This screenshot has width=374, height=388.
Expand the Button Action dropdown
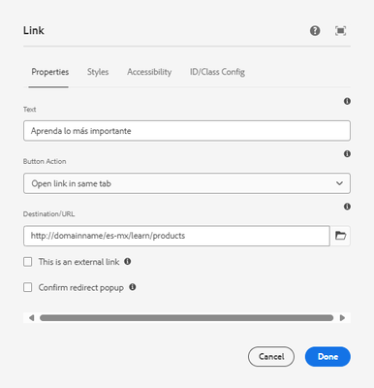click(187, 183)
